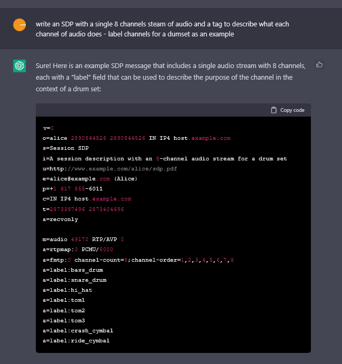Click the assistant reply paragraph text

coord(171,78)
